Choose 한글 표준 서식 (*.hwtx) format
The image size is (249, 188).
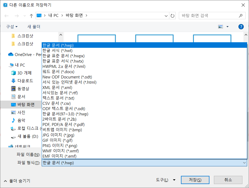(x=144, y=61)
